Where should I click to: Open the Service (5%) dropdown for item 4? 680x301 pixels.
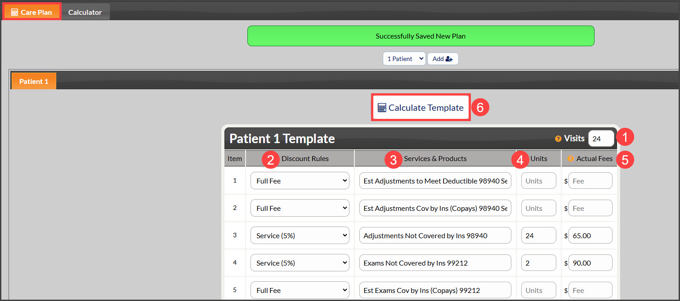(x=300, y=263)
